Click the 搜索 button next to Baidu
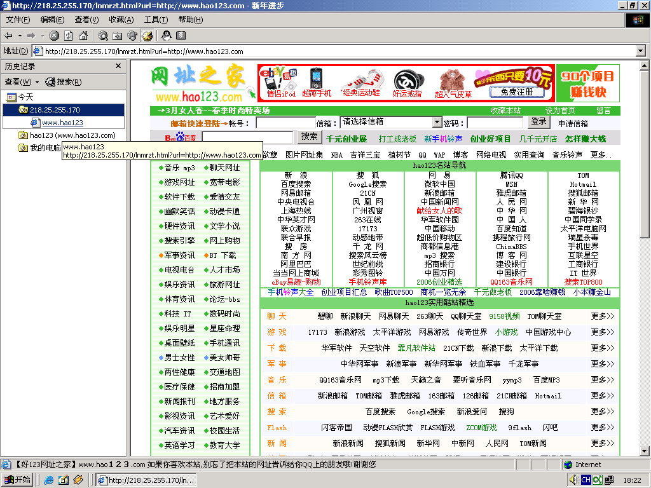Screen dimensions: 651x488 [x=310, y=137]
